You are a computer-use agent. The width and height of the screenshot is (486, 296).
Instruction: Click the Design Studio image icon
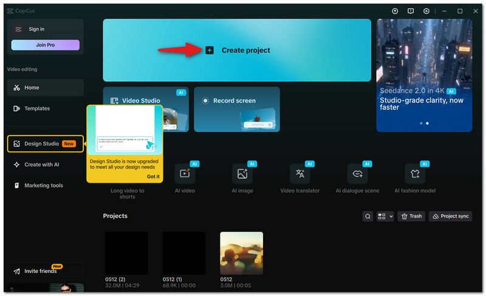pyautogui.click(x=17, y=144)
